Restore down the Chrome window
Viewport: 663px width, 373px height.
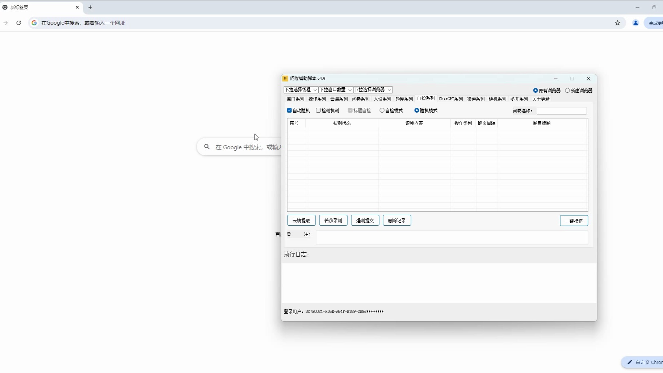[654, 7]
